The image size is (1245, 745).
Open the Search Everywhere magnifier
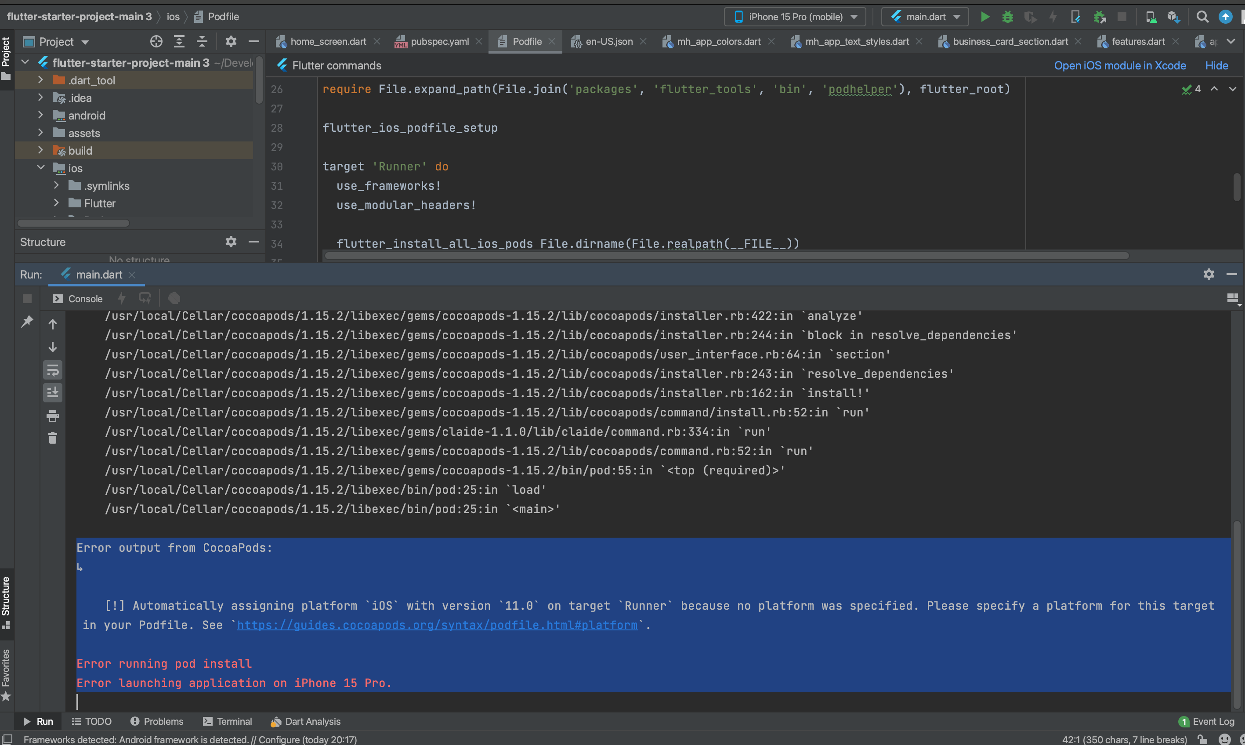pos(1202,17)
